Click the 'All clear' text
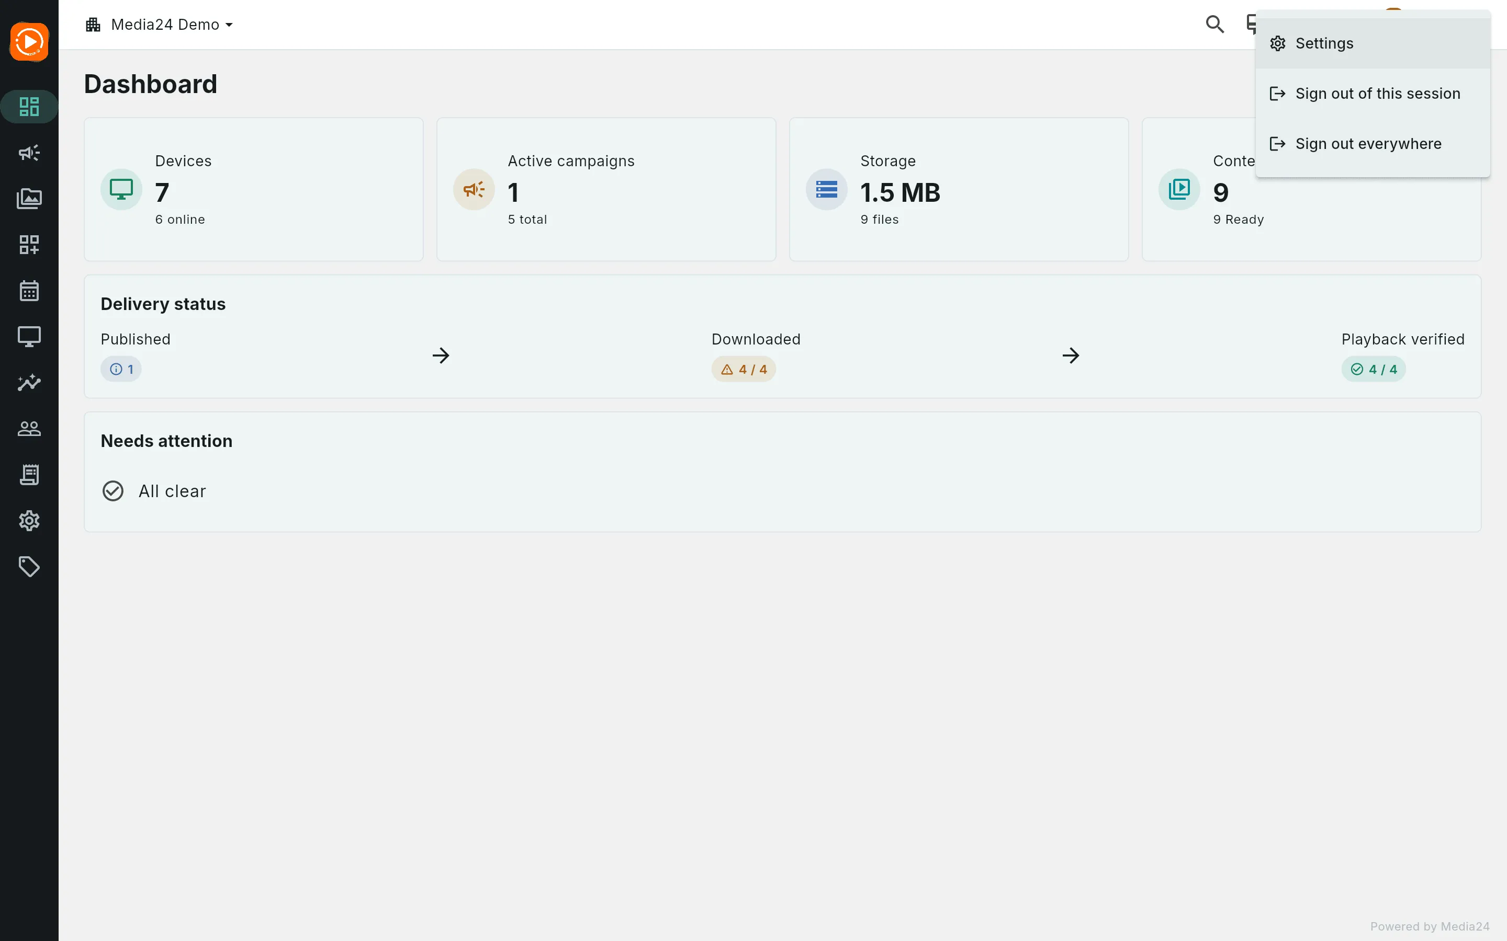 pyautogui.click(x=173, y=491)
